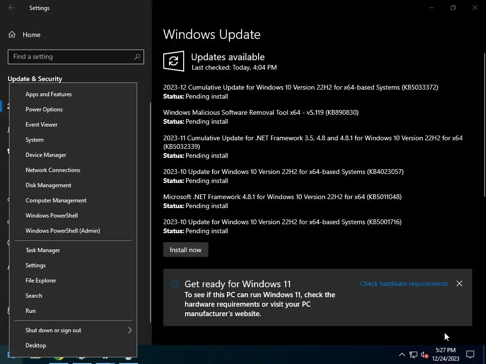Select the KB5033372 cumulative update text

[x=300, y=87]
